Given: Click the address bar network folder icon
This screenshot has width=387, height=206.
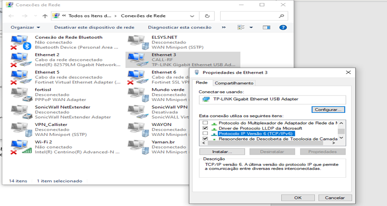Looking at the screenshot, I should pyautogui.click(x=56, y=16).
